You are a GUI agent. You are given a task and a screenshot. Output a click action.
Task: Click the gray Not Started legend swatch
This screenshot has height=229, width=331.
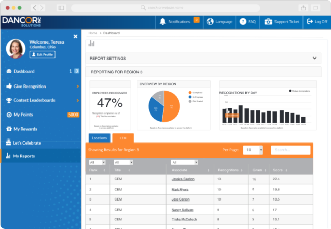[190, 101]
